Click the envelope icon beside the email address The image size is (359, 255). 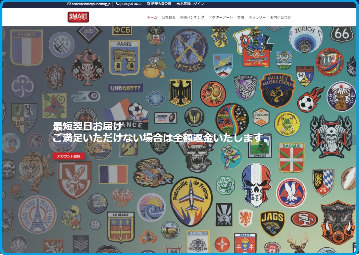pos(69,4)
